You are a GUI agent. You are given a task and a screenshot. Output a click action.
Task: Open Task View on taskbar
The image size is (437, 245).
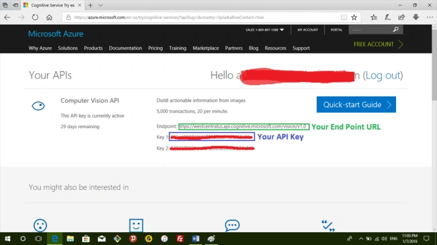click(38, 239)
